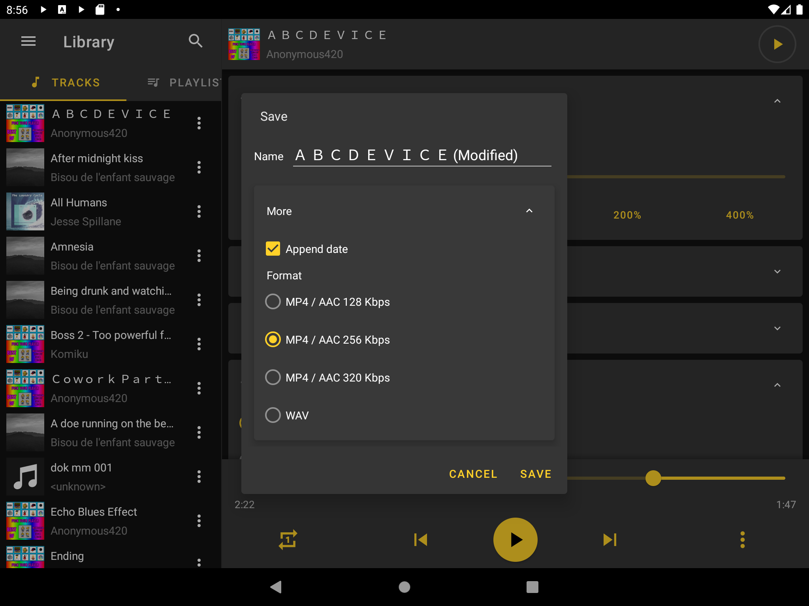Open player overflow menu at bottom right
Viewport: 809px width, 606px height.
point(742,539)
